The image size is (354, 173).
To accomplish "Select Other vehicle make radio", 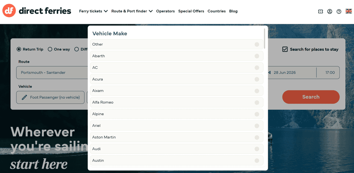I will click(x=257, y=44).
